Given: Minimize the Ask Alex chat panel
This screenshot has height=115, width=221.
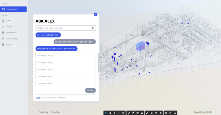Looking at the screenshot, I should (x=96, y=14).
